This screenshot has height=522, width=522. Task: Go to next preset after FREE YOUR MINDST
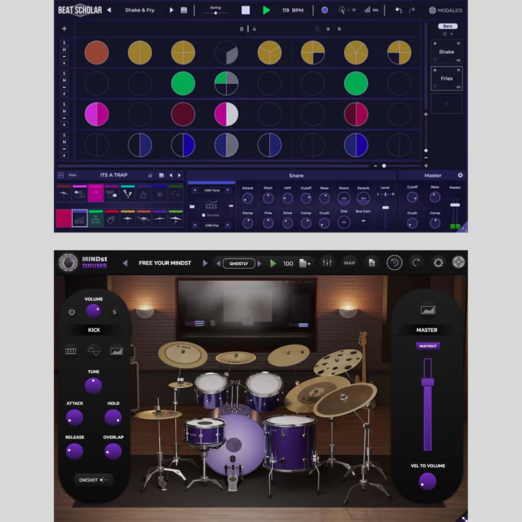(x=205, y=263)
